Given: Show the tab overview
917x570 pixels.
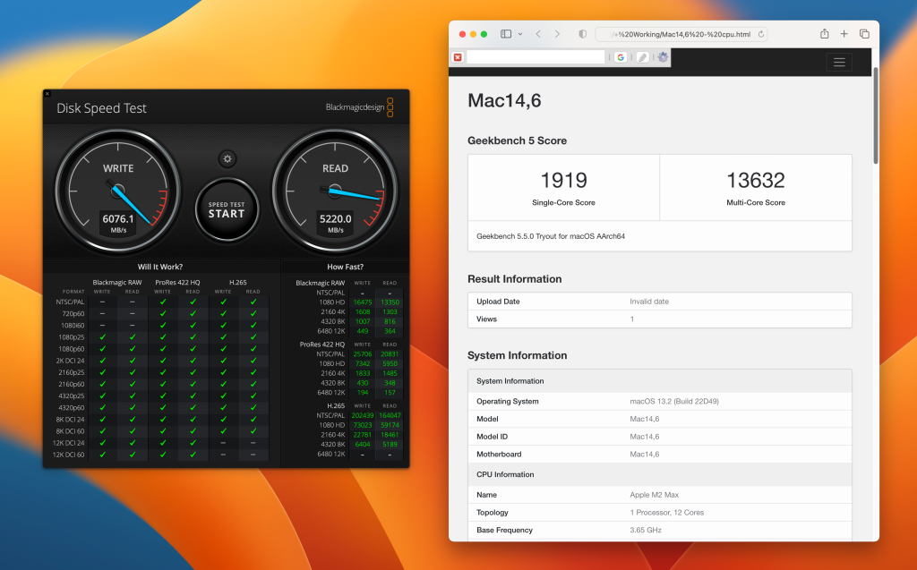Looking at the screenshot, I should click(x=864, y=34).
